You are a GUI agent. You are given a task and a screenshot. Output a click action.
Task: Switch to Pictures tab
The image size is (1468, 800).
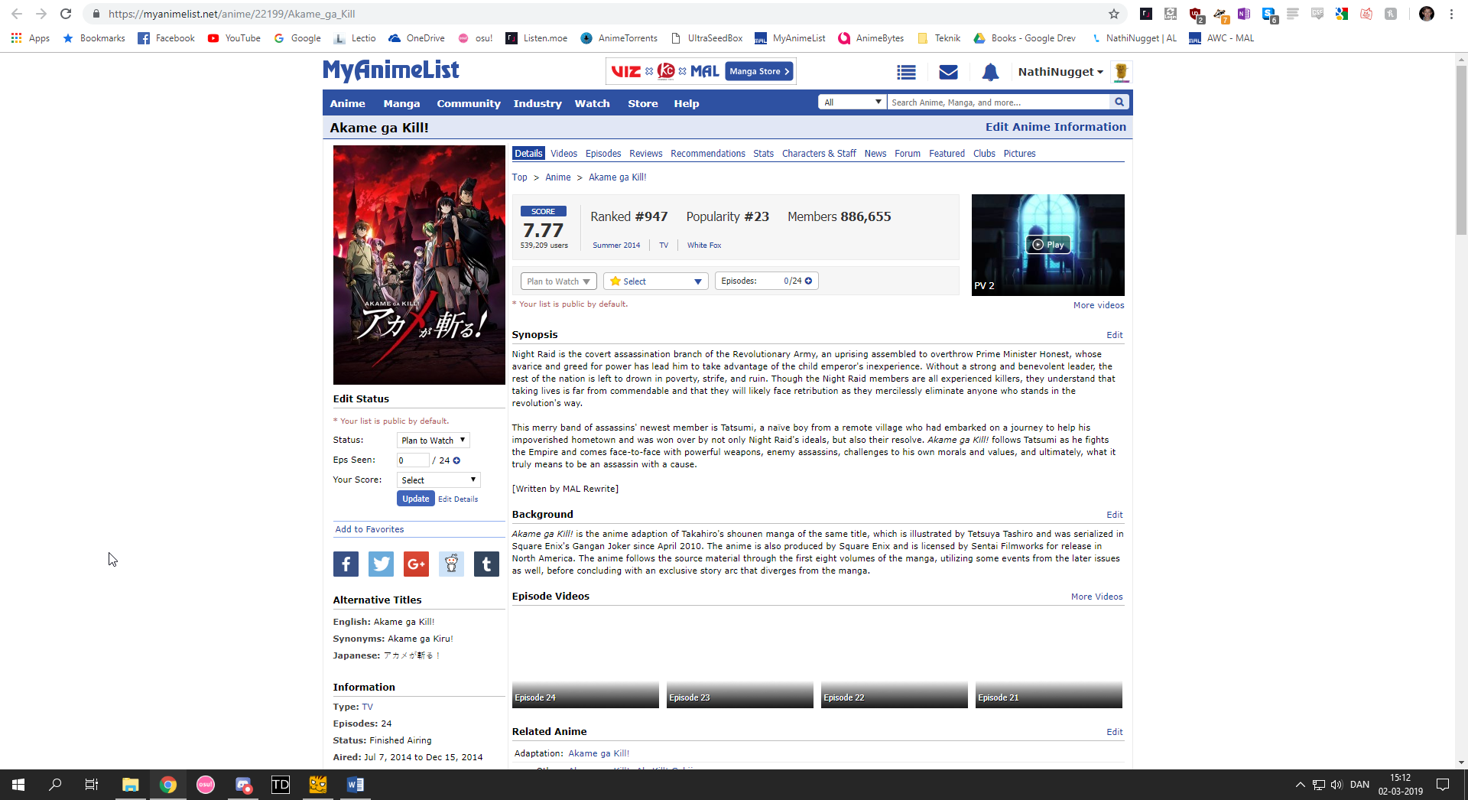pos(1019,154)
